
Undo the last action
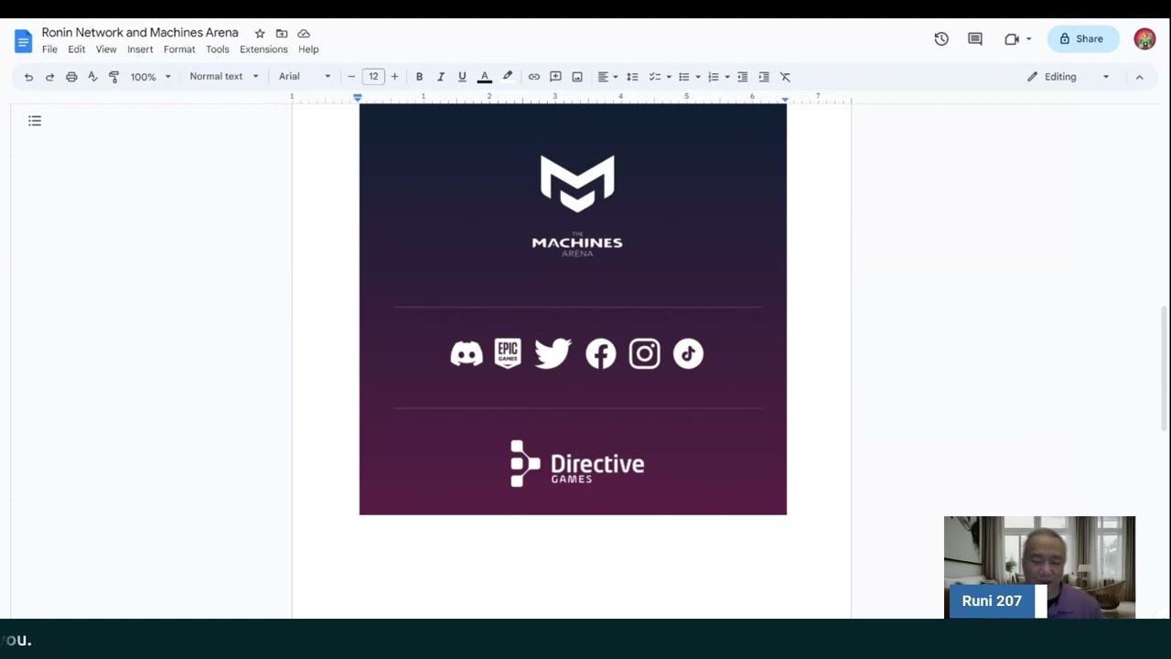pyautogui.click(x=28, y=77)
